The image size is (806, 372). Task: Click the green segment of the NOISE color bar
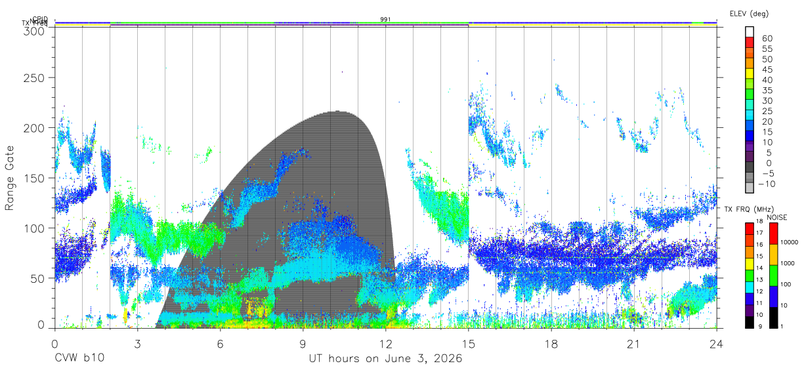773,276
